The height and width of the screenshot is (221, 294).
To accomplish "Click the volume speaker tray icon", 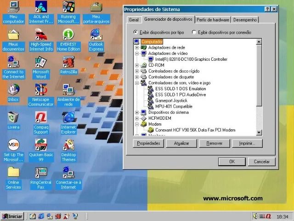I will click(x=255, y=216).
